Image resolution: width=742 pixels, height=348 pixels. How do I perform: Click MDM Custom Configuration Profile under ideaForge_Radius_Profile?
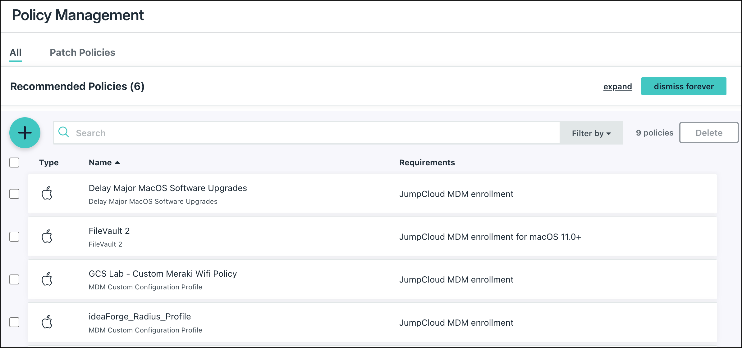pos(145,330)
